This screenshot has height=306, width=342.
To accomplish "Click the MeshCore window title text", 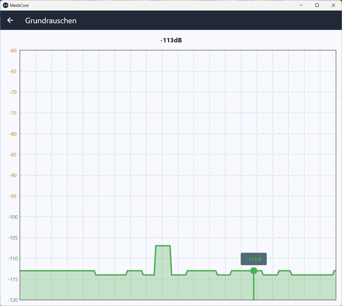I will point(19,5).
